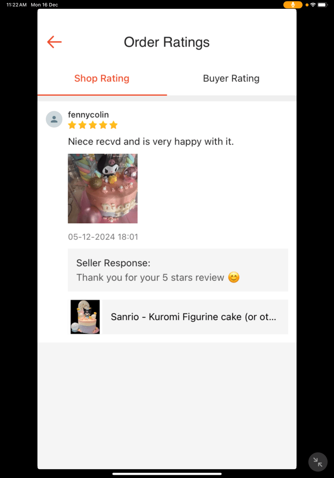This screenshot has width=334, height=478.
Task: Open the reviewer's cake photo
Action: pos(103,188)
